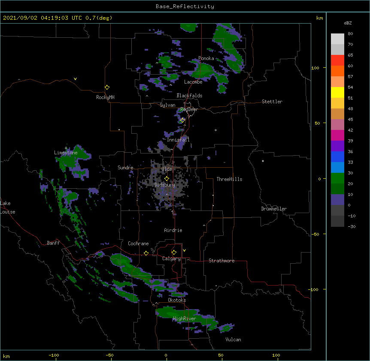Click the RockyMH label
370x361 pixels.
click(105, 97)
